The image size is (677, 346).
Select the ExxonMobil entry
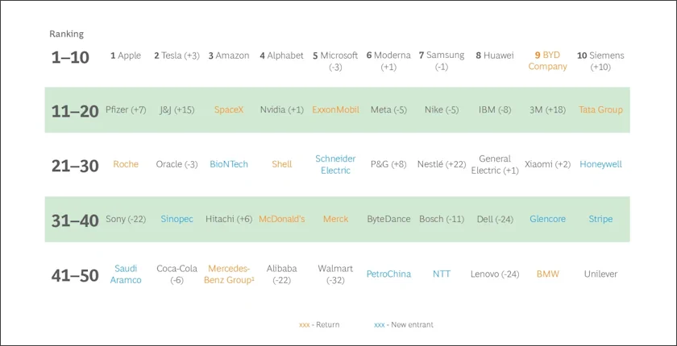[335, 109]
